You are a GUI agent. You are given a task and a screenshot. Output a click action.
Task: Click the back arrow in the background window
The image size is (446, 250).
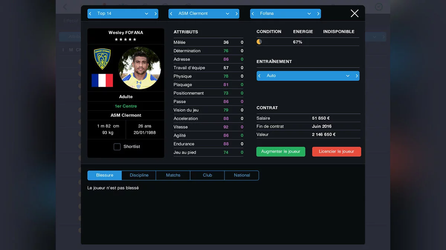(65, 7)
